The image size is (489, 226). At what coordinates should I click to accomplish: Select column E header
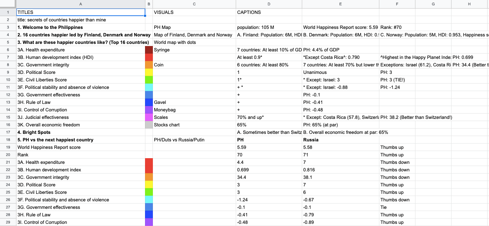[x=340, y=4]
